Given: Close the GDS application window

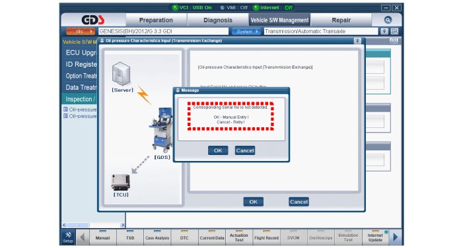Looking at the screenshot, I should point(396,8).
